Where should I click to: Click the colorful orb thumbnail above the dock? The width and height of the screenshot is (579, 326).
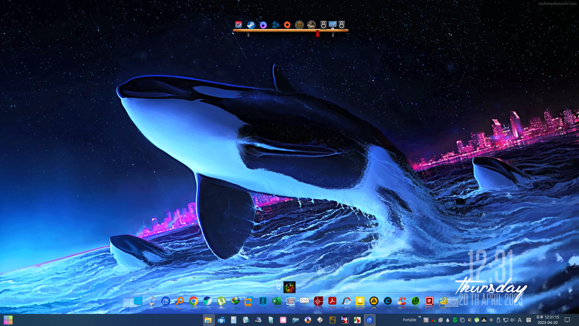point(289,287)
